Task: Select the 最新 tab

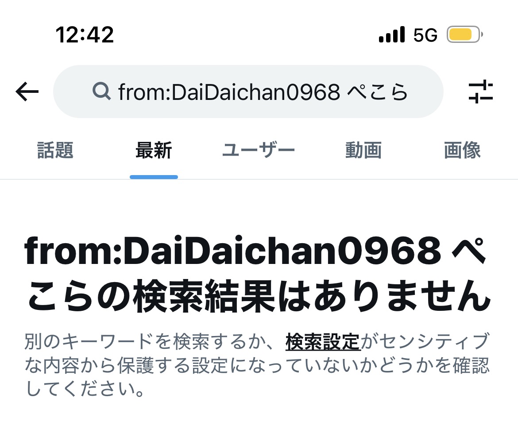Action: coord(154,150)
